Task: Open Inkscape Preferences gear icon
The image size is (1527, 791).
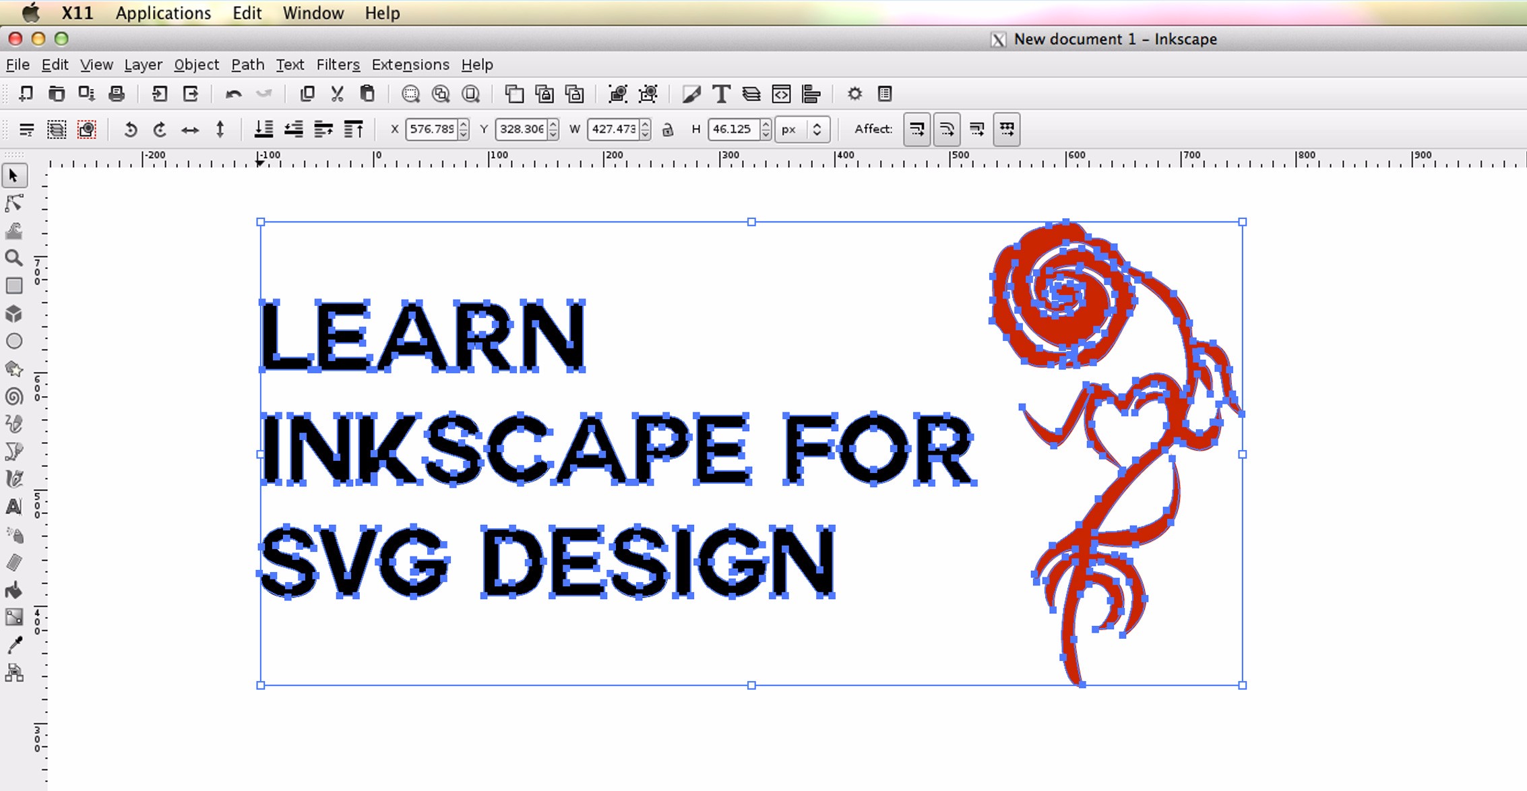Action: point(854,94)
